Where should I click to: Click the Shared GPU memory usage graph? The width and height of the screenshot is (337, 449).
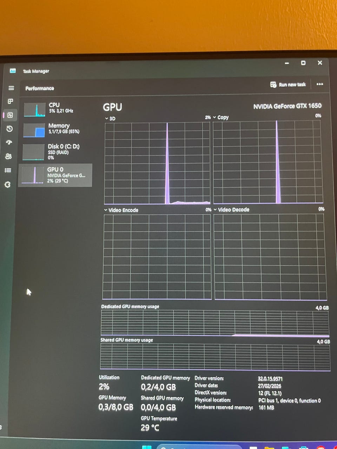click(215, 356)
